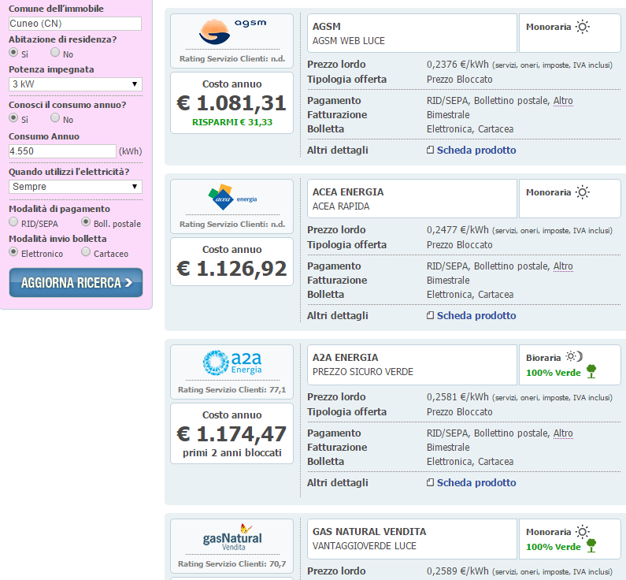Click RISPARMI € 31,33 savings text
This screenshot has height=580, width=626.
point(232,122)
